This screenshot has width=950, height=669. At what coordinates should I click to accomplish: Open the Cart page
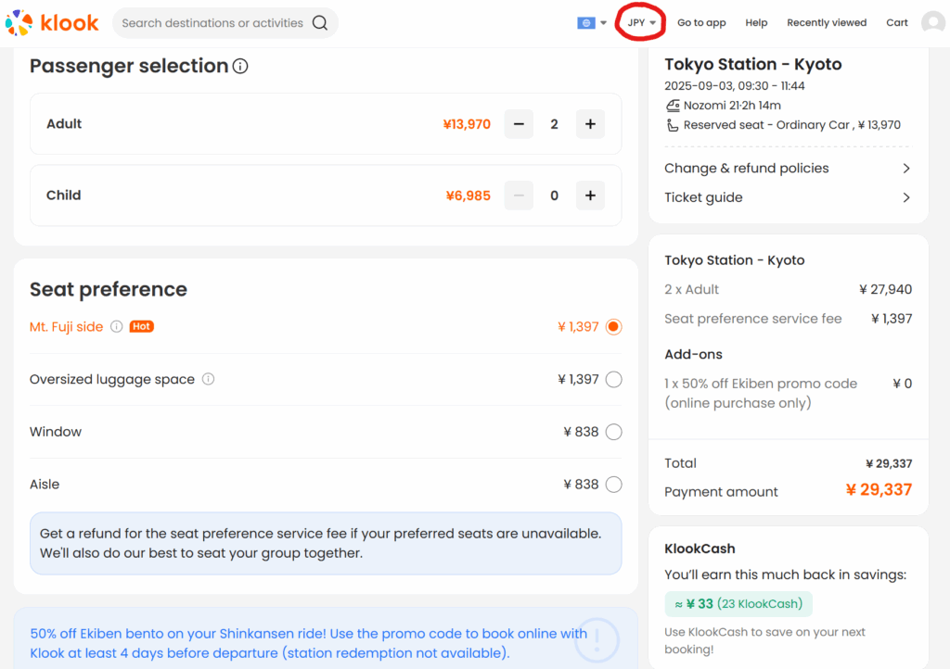[x=896, y=23]
